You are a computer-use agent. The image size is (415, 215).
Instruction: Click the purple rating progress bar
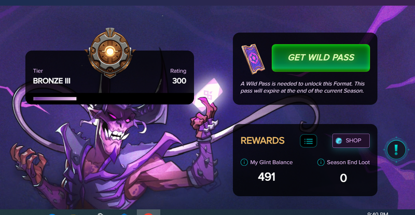click(x=55, y=98)
